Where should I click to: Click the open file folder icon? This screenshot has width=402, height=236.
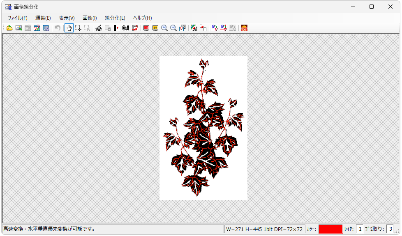[9, 28]
